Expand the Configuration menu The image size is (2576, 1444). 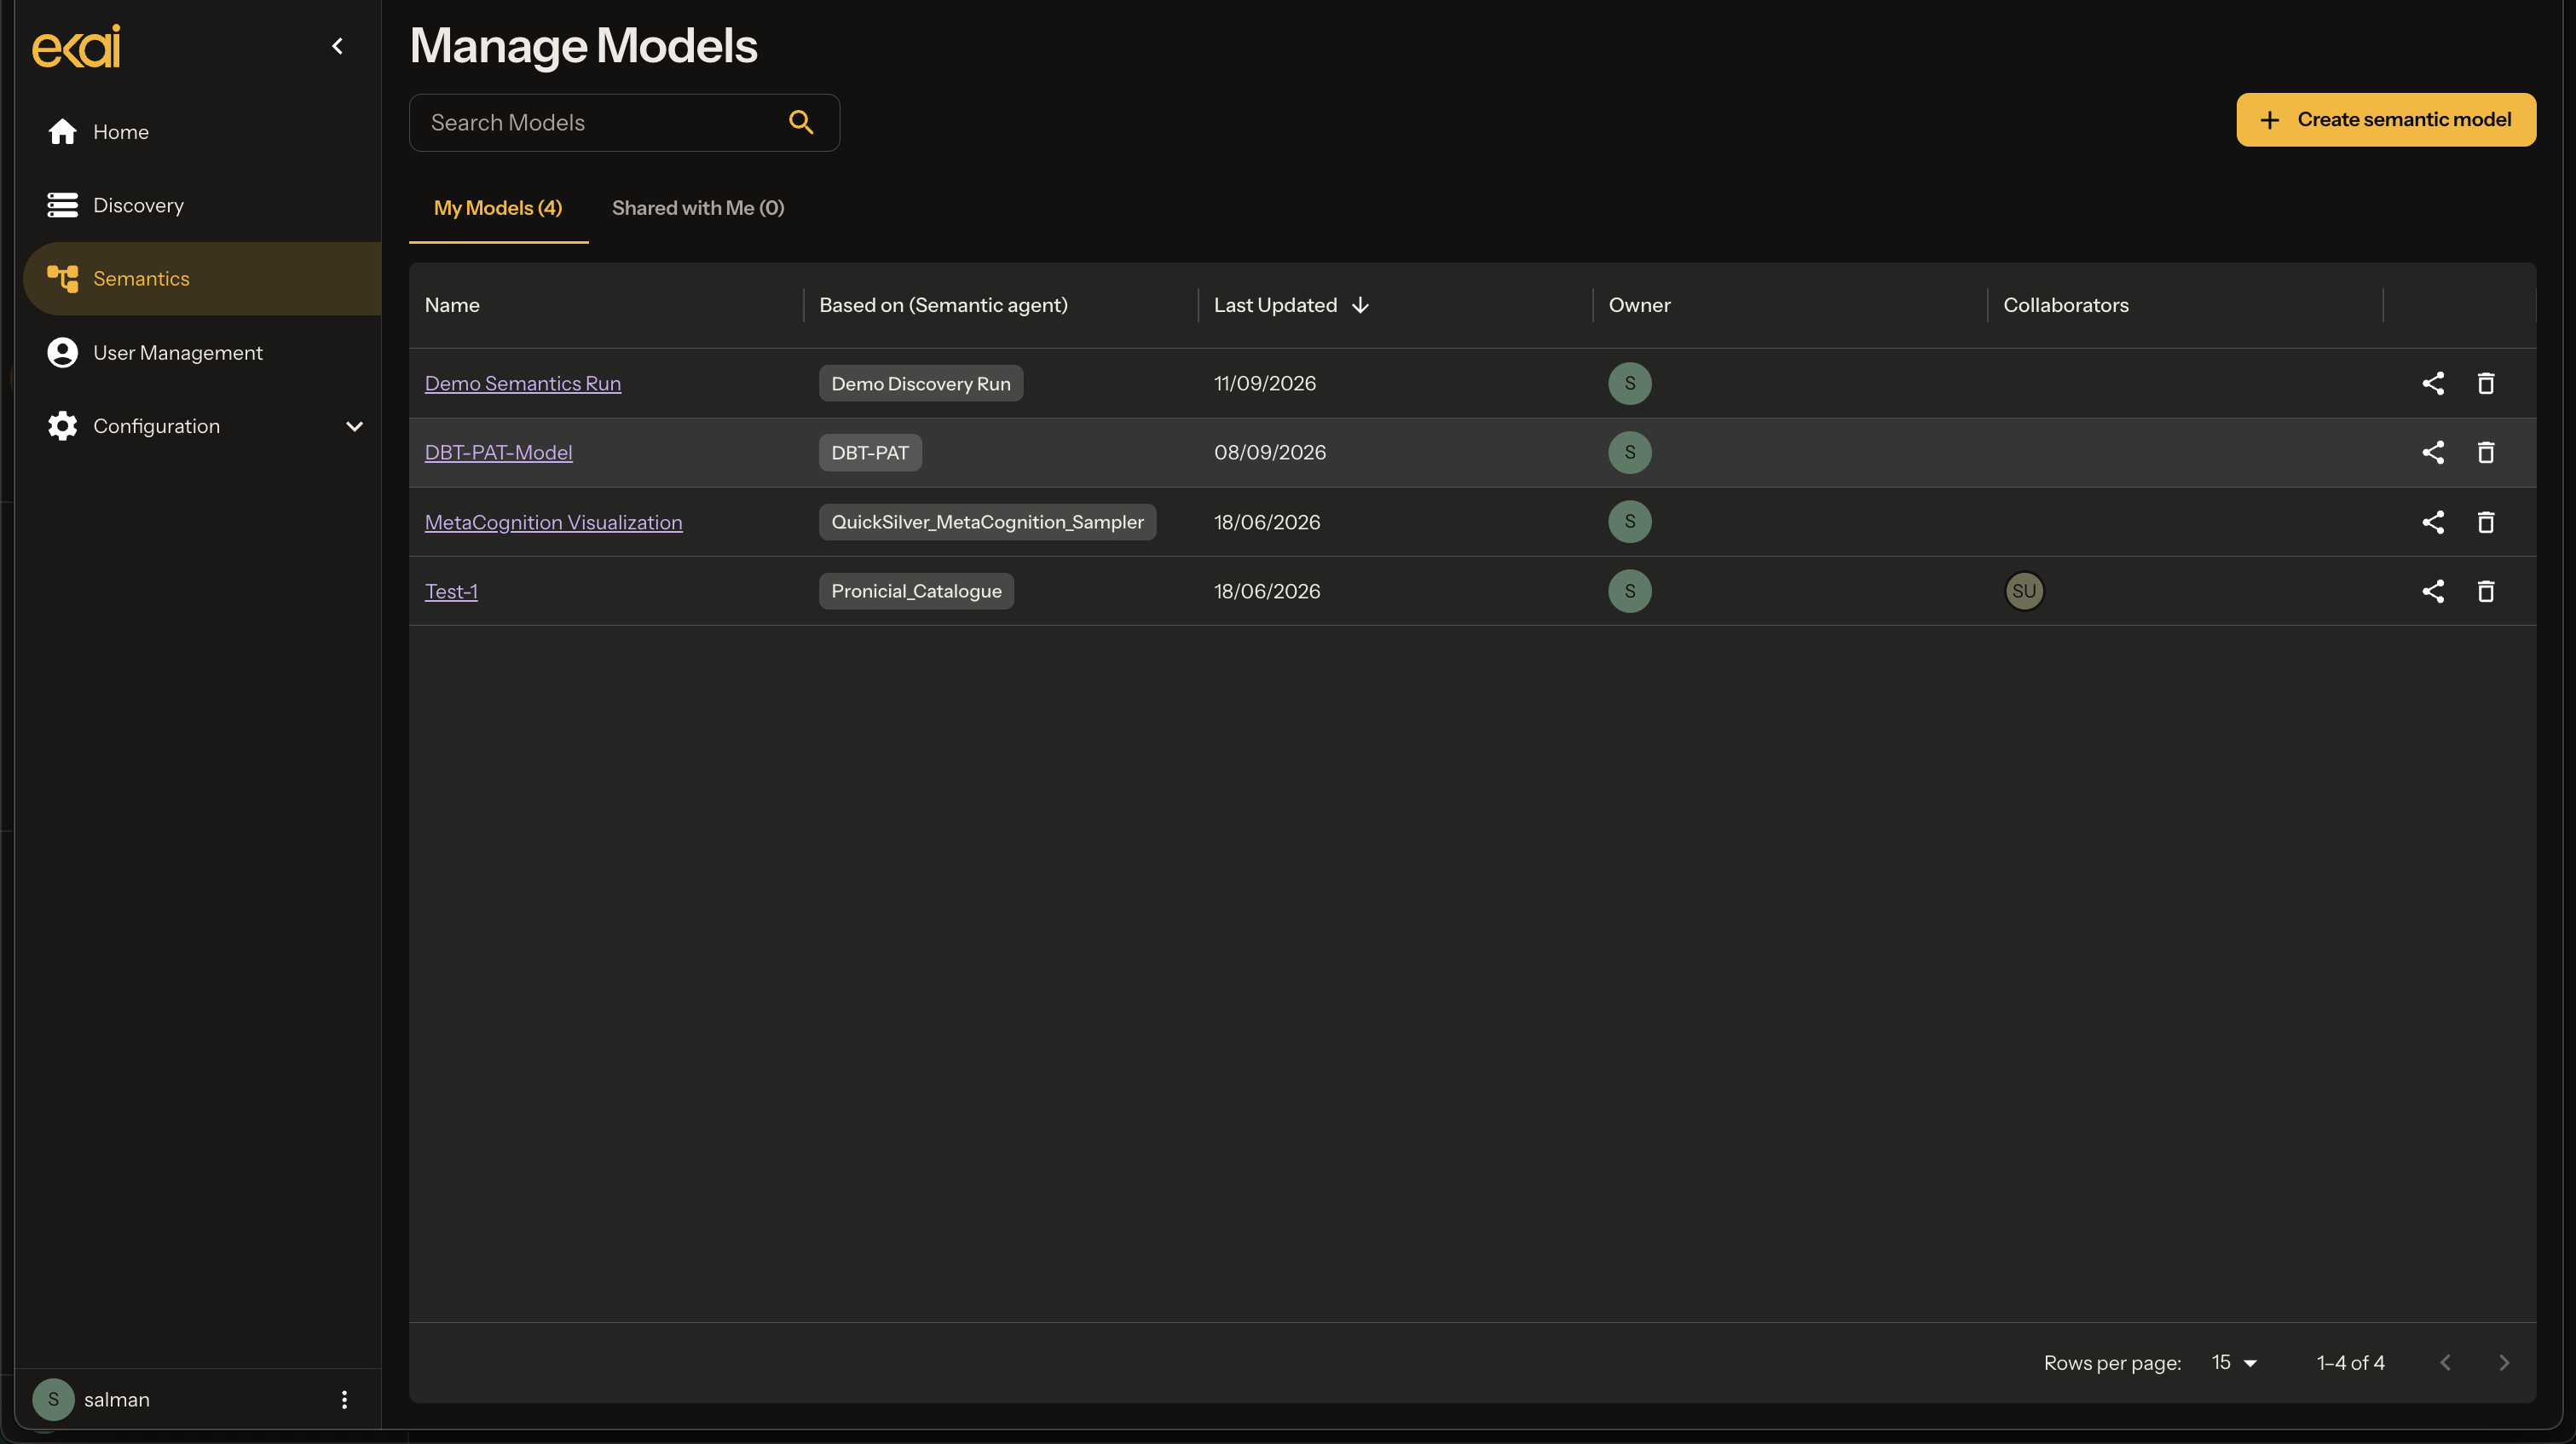coord(202,426)
